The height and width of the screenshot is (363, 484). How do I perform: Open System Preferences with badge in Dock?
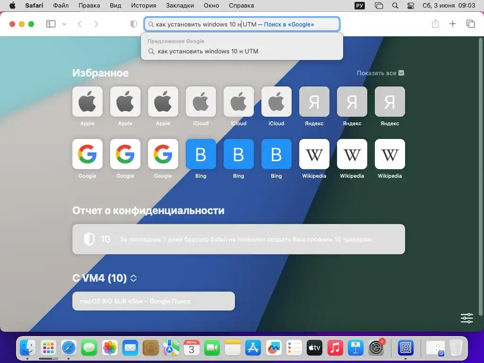click(376, 348)
